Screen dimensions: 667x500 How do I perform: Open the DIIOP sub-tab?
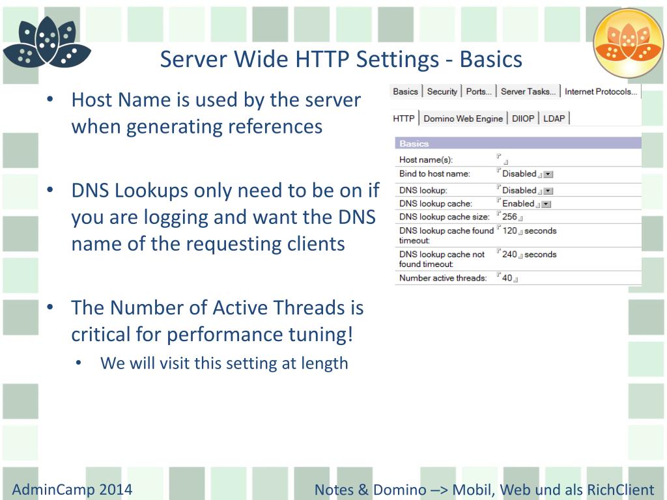point(523,118)
